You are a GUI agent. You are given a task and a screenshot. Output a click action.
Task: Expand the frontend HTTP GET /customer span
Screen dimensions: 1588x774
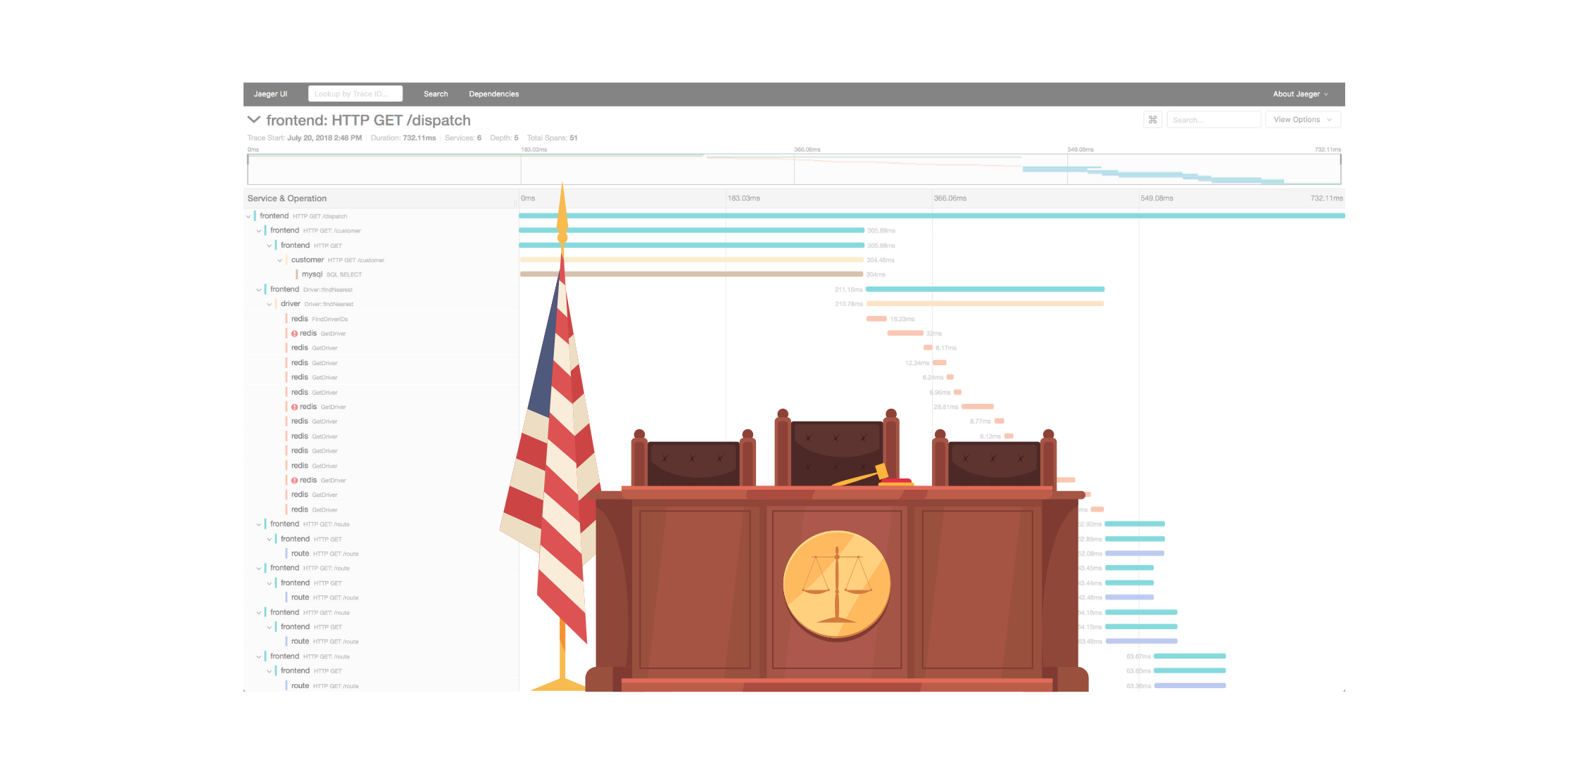point(259,229)
